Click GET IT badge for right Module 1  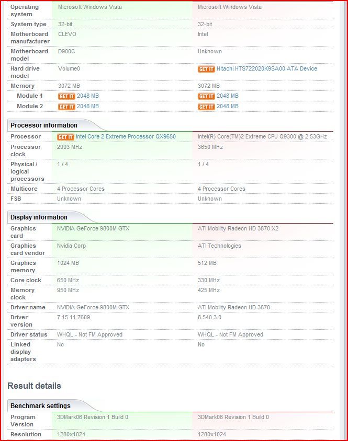[x=206, y=96]
